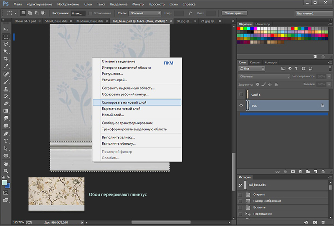Select the Crop tool
The width and height of the screenshot is (334, 226).
tap(6, 59)
